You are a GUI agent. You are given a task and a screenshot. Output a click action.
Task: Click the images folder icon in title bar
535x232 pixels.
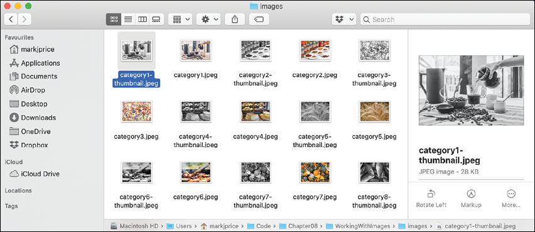[254, 6]
